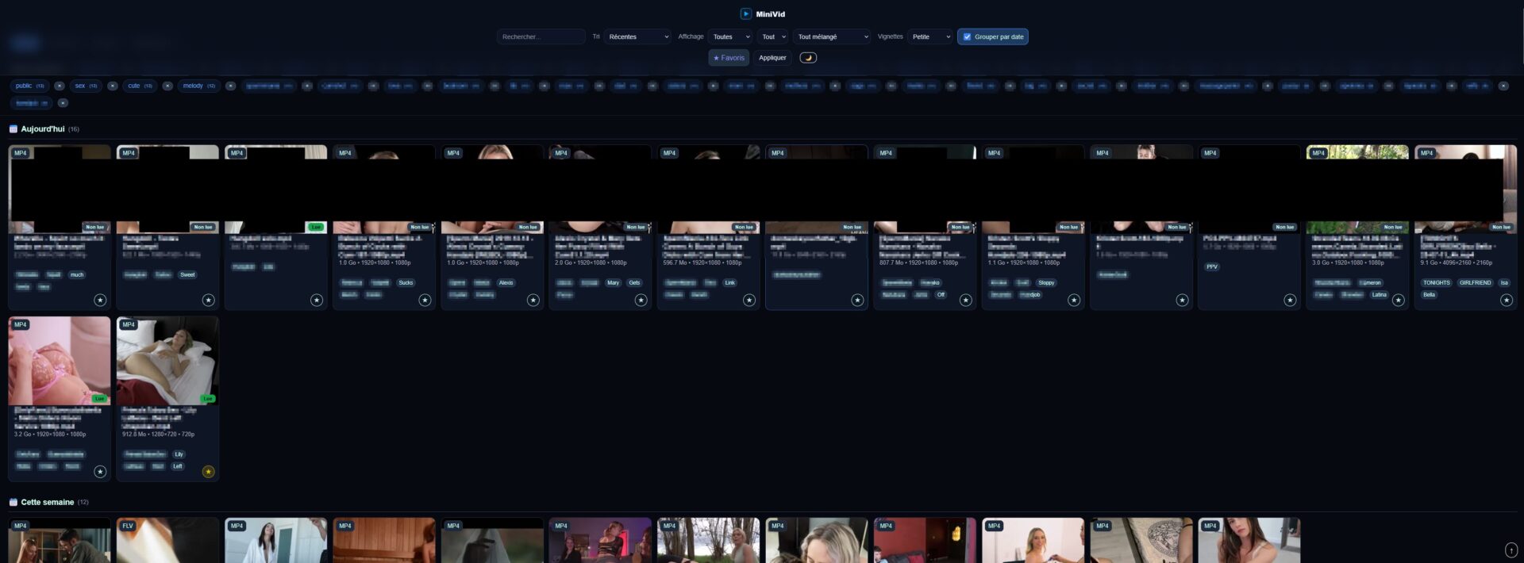Click the Aujourd'hui section heading

pyautogui.click(x=43, y=128)
